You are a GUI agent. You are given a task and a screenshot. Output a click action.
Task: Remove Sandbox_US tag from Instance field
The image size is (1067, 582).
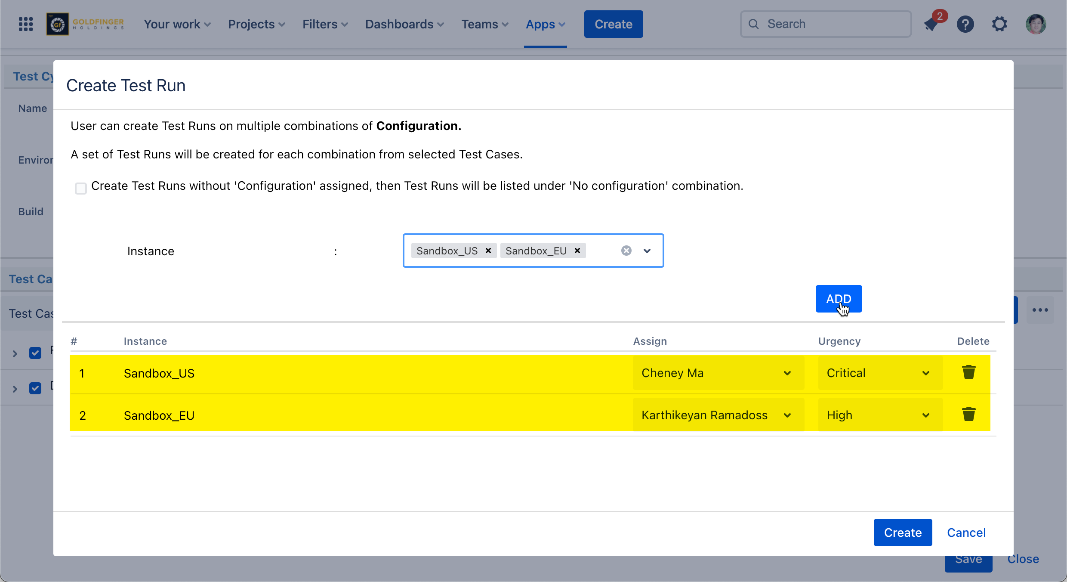click(488, 251)
